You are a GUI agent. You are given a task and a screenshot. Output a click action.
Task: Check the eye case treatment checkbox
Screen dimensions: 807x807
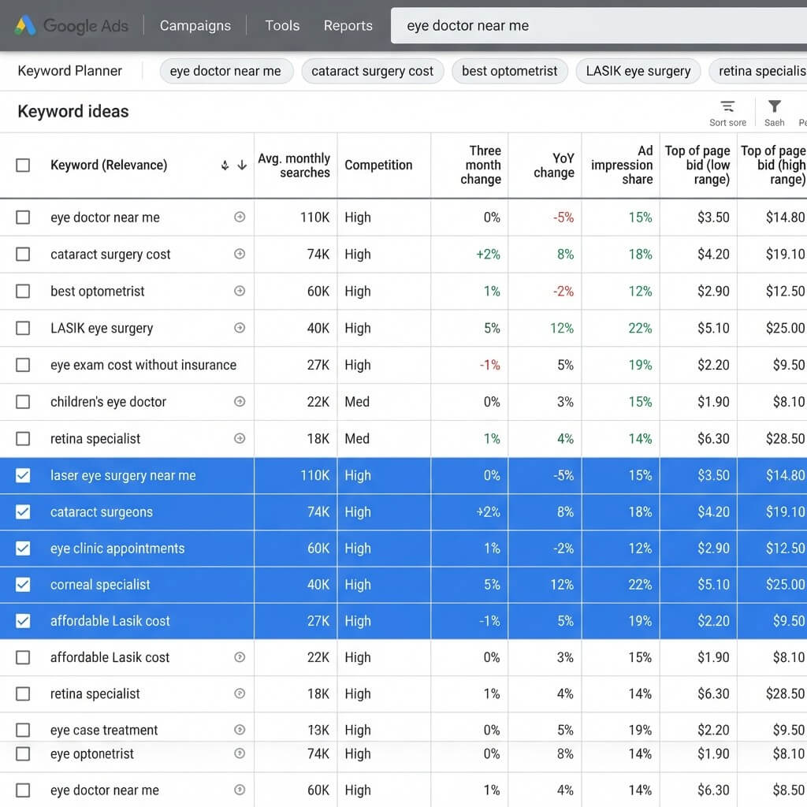point(23,730)
